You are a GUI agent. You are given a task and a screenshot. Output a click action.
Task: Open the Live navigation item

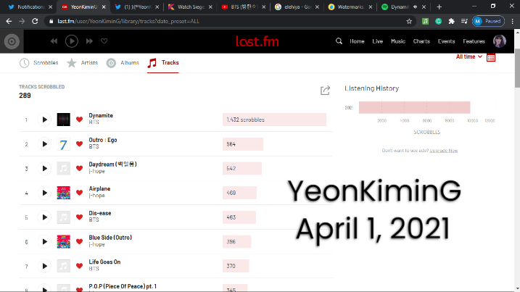377,41
